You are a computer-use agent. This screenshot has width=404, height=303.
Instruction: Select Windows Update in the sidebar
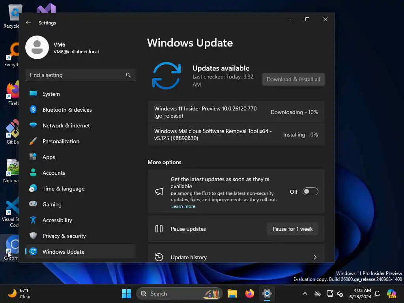pos(80,251)
